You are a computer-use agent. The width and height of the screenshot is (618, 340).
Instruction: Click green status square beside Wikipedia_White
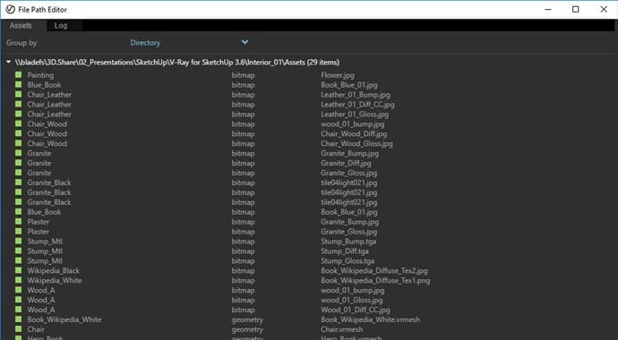(19, 280)
